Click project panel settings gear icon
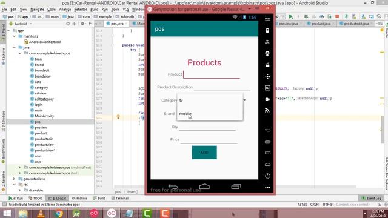The width and height of the screenshot is (388, 218). point(82,24)
